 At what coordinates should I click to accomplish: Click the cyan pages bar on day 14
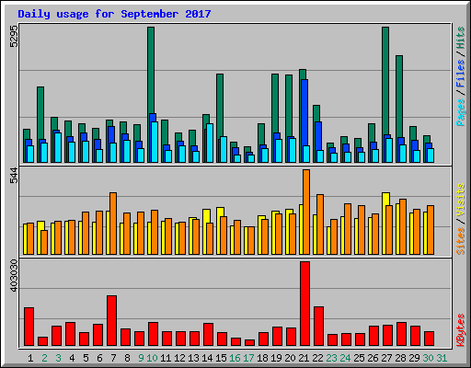(210, 143)
